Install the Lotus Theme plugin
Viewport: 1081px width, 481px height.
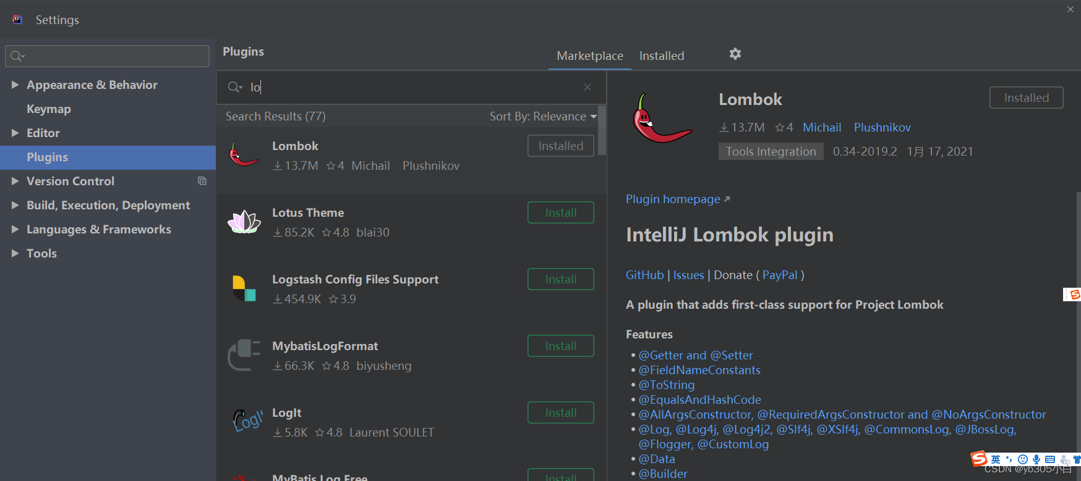click(x=561, y=212)
